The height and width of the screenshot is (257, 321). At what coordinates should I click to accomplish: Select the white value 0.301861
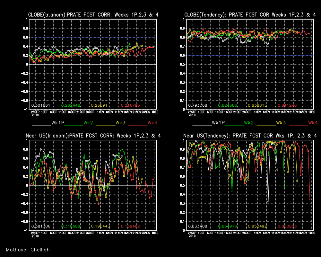click(x=40, y=105)
